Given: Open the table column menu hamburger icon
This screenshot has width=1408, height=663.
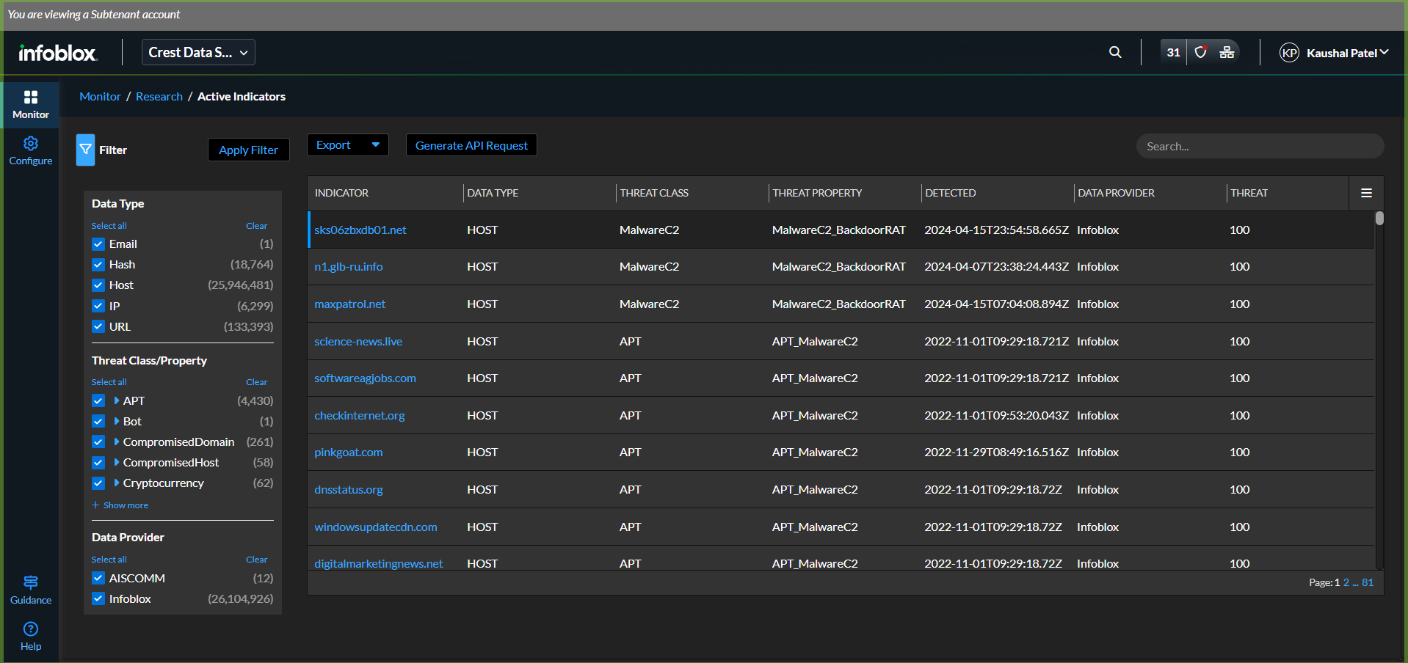Looking at the screenshot, I should pos(1366,193).
